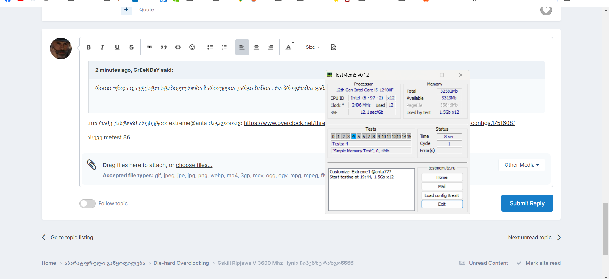Screen dimensions: 609x279
Task: Open the Gskill Ripjaws V breadcrumb
Action: pos(285,263)
